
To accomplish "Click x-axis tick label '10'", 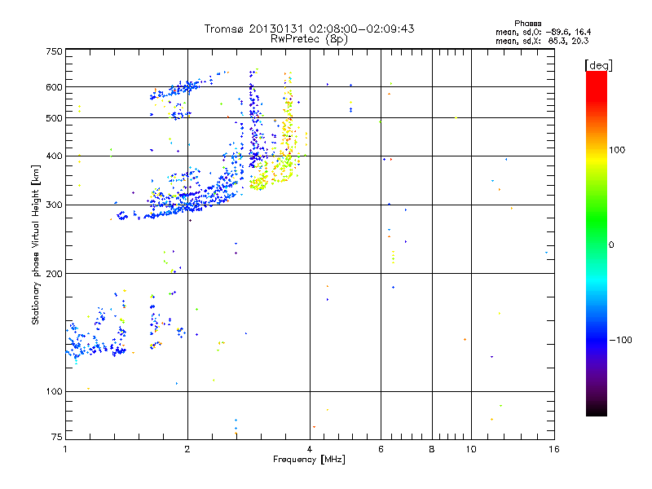I will point(471,449).
